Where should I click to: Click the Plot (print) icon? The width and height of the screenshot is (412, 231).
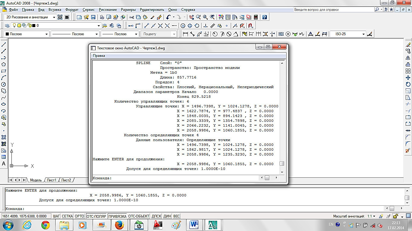102,17
